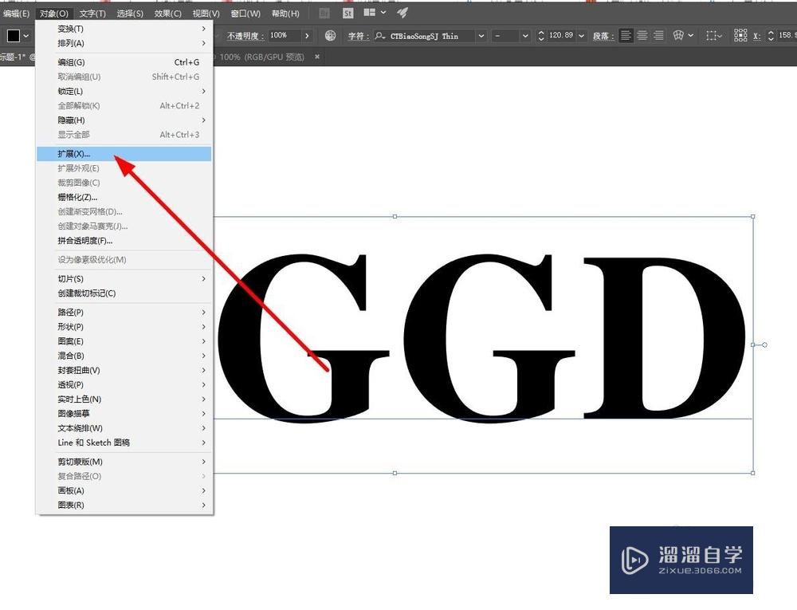Screen dimensions: 797x610
Task: Expand the 画板(A) submenu
Action: tap(124, 491)
